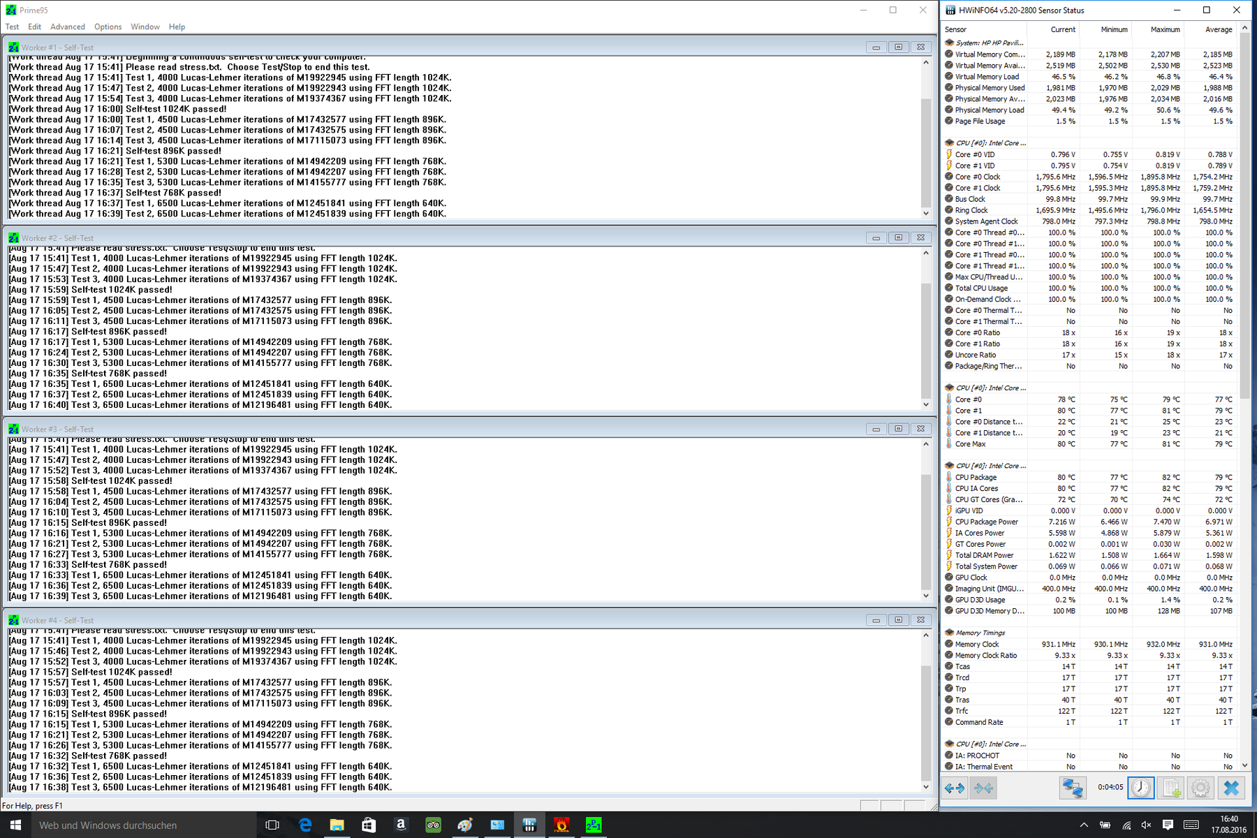Open the Amazon taskbar icon
Viewport: 1257px width, 838px height.
point(401,825)
